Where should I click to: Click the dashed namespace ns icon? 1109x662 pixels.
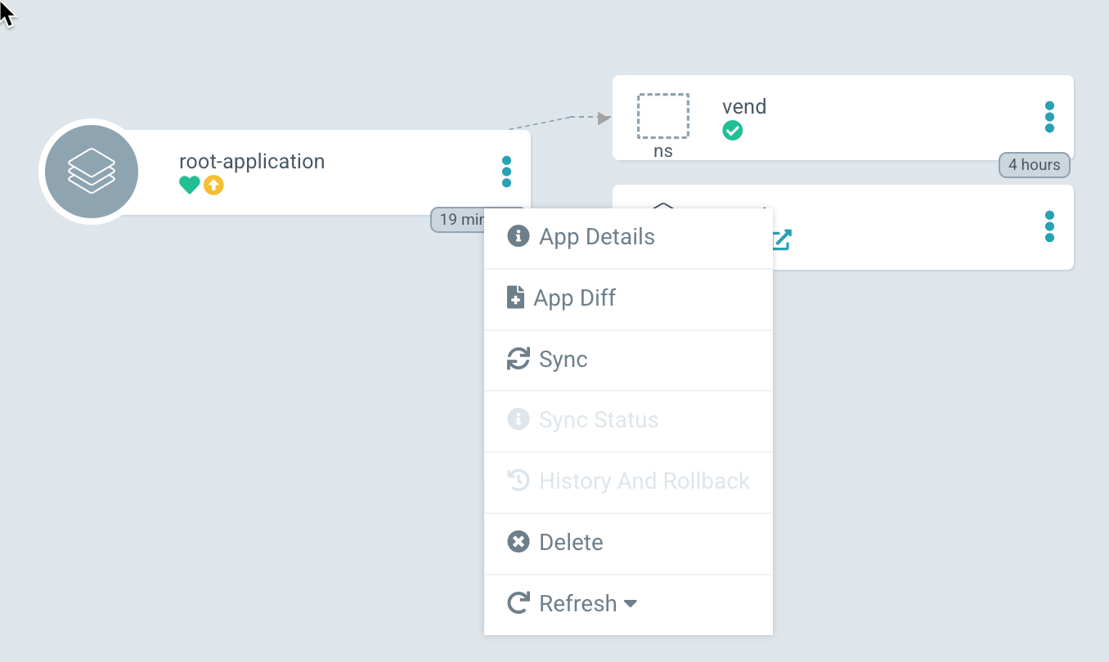coord(662,116)
